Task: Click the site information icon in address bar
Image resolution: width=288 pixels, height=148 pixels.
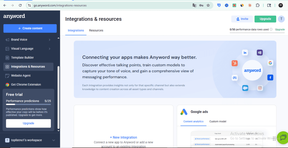Action: click(29, 6)
